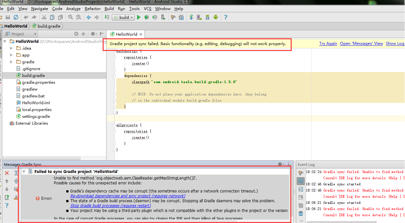The height and width of the screenshot is (223, 405).
Task: Clear the Event Log with the trash icon
Action: point(301,213)
